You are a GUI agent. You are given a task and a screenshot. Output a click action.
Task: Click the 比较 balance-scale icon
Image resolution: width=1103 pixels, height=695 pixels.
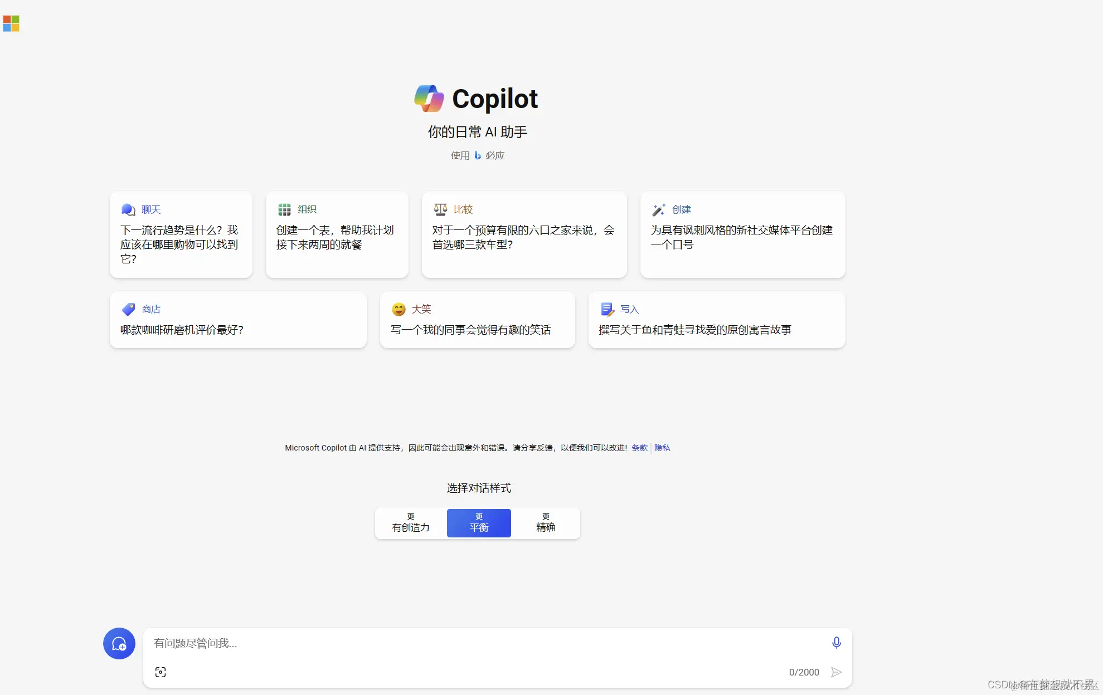point(440,209)
